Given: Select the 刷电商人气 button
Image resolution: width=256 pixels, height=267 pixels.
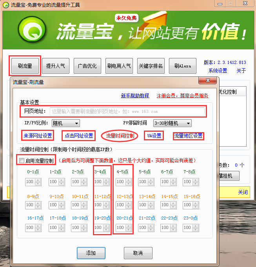Looking at the screenshot, I should (x=119, y=66).
